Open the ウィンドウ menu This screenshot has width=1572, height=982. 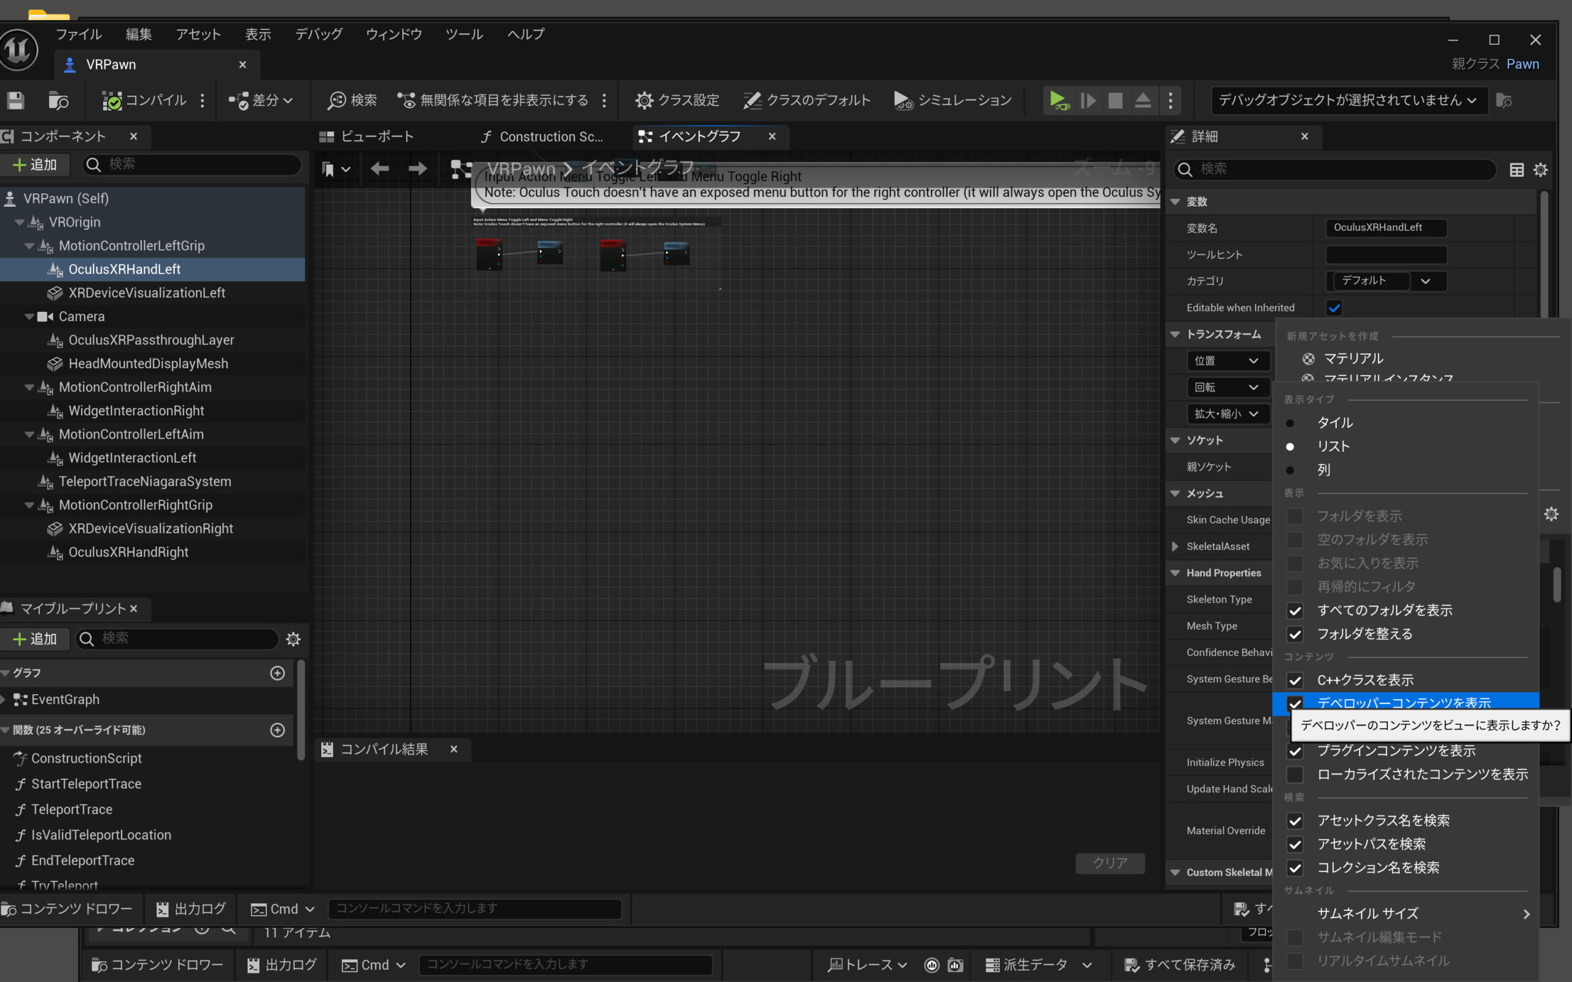pyautogui.click(x=394, y=34)
